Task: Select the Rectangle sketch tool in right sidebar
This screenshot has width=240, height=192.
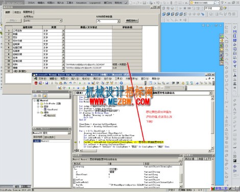Action: [x=227, y=41]
